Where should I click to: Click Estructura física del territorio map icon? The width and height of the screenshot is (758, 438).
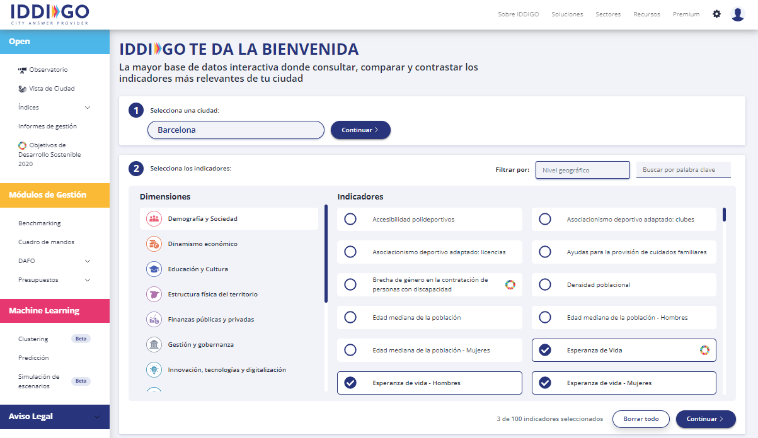click(154, 295)
